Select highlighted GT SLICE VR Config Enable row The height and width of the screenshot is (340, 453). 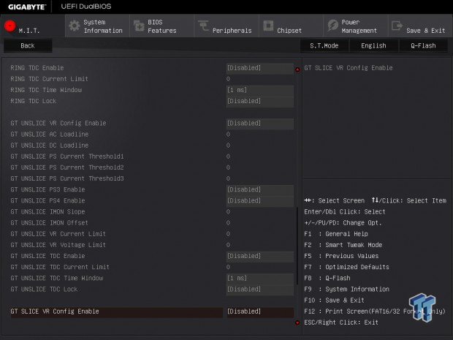pos(117,311)
